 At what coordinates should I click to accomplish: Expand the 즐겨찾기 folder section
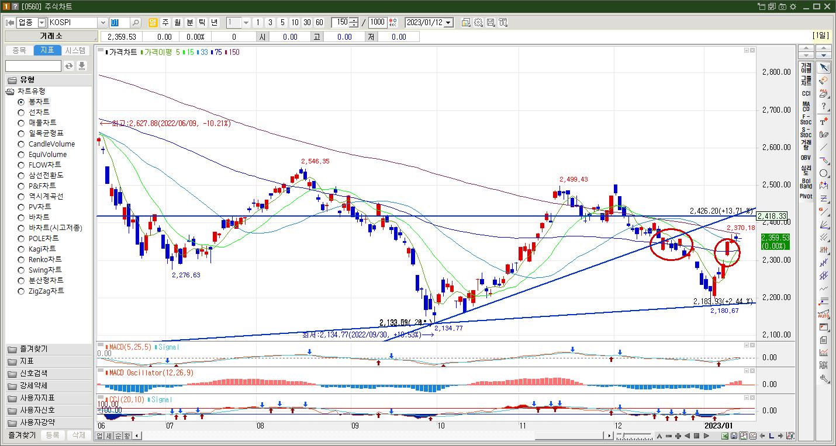pos(49,349)
